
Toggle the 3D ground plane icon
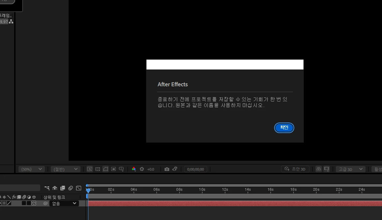[x=318, y=169]
